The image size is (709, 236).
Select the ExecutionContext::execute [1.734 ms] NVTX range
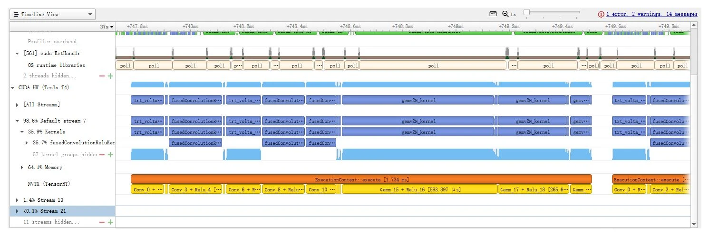(x=361, y=179)
